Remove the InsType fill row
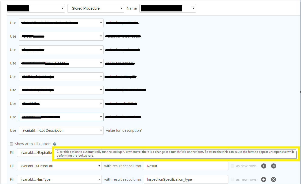Screen dimensions: 301x184 (x=274, y=179)
